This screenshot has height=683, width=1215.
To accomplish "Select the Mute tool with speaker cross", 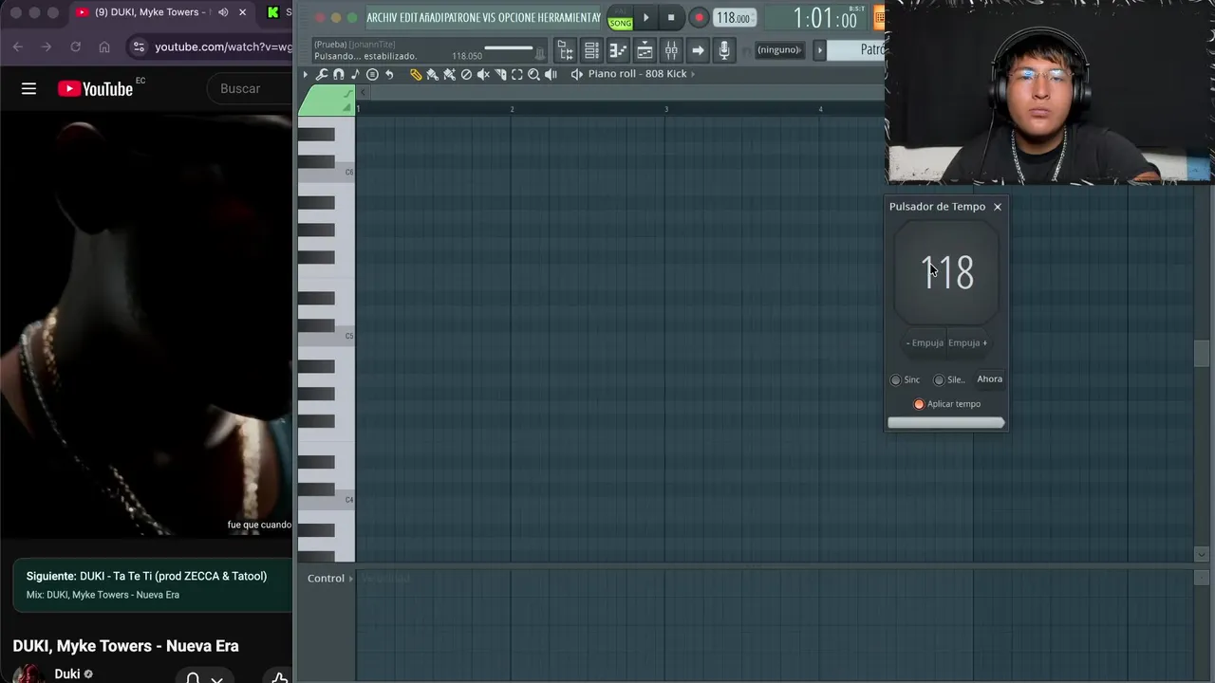I will coord(483,74).
